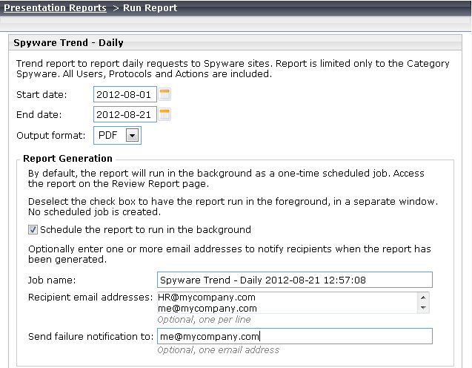Screen dimensions: 472x368
Task: Click the Recipient email addresses text area
Action: [x=287, y=303]
